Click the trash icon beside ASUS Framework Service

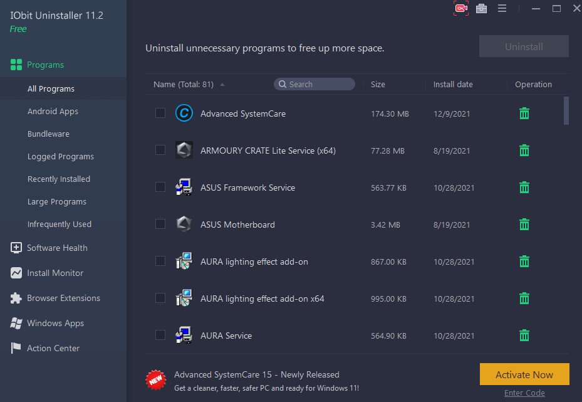click(524, 187)
